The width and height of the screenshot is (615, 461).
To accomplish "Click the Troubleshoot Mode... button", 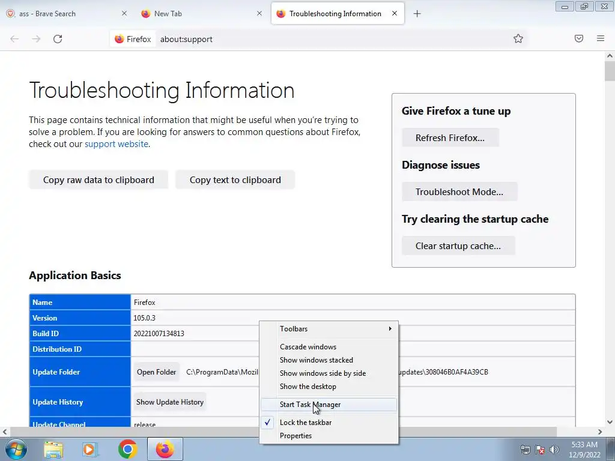I will [459, 191].
